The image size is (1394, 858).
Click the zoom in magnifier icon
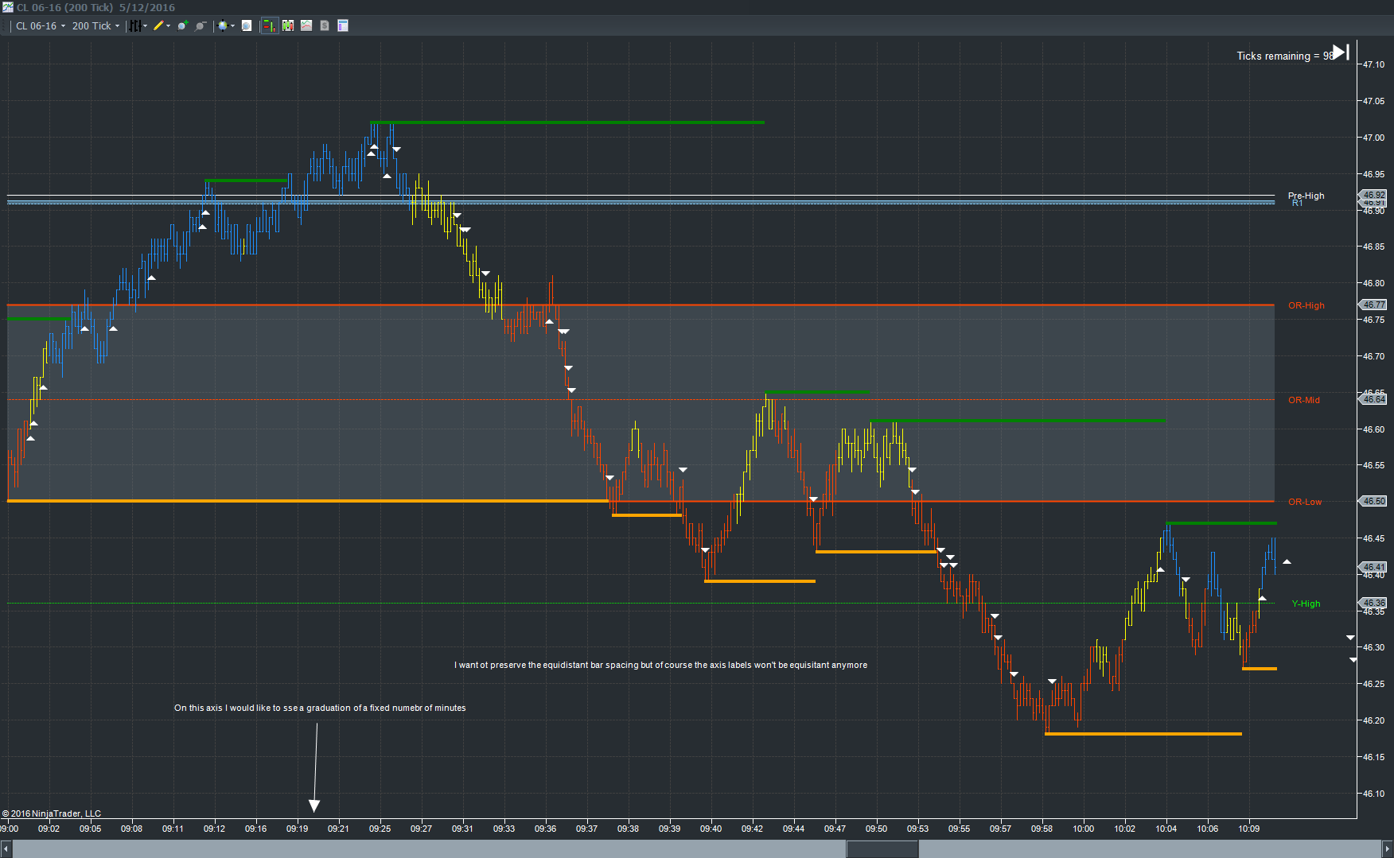tap(183, 26)
